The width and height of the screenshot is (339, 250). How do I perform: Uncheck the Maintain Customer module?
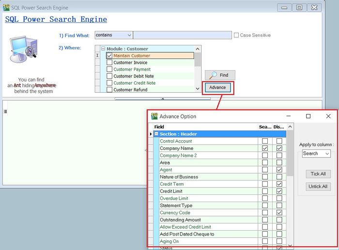pos(109,56)
